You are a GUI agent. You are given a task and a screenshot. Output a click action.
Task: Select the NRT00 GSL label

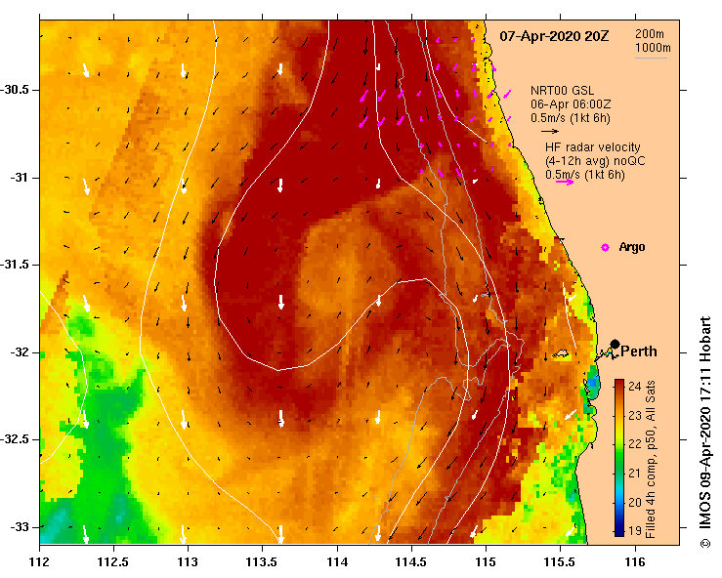pyautogui.click(x=562, y=91)
